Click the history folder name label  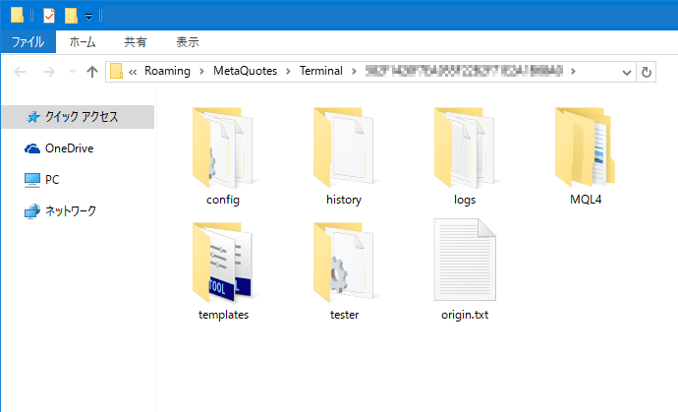[344, 200]
